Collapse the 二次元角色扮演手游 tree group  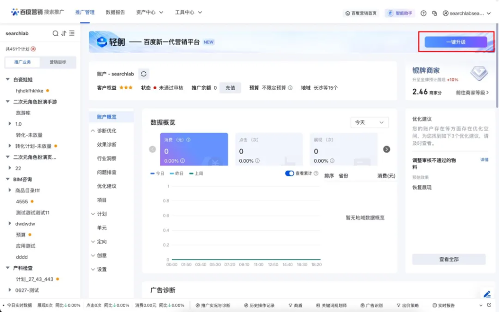coord(8,101)
